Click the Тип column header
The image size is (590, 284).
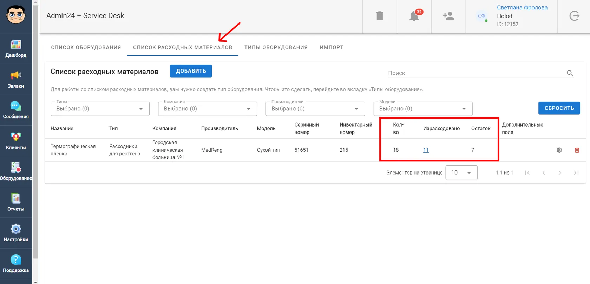pos(113,128)
